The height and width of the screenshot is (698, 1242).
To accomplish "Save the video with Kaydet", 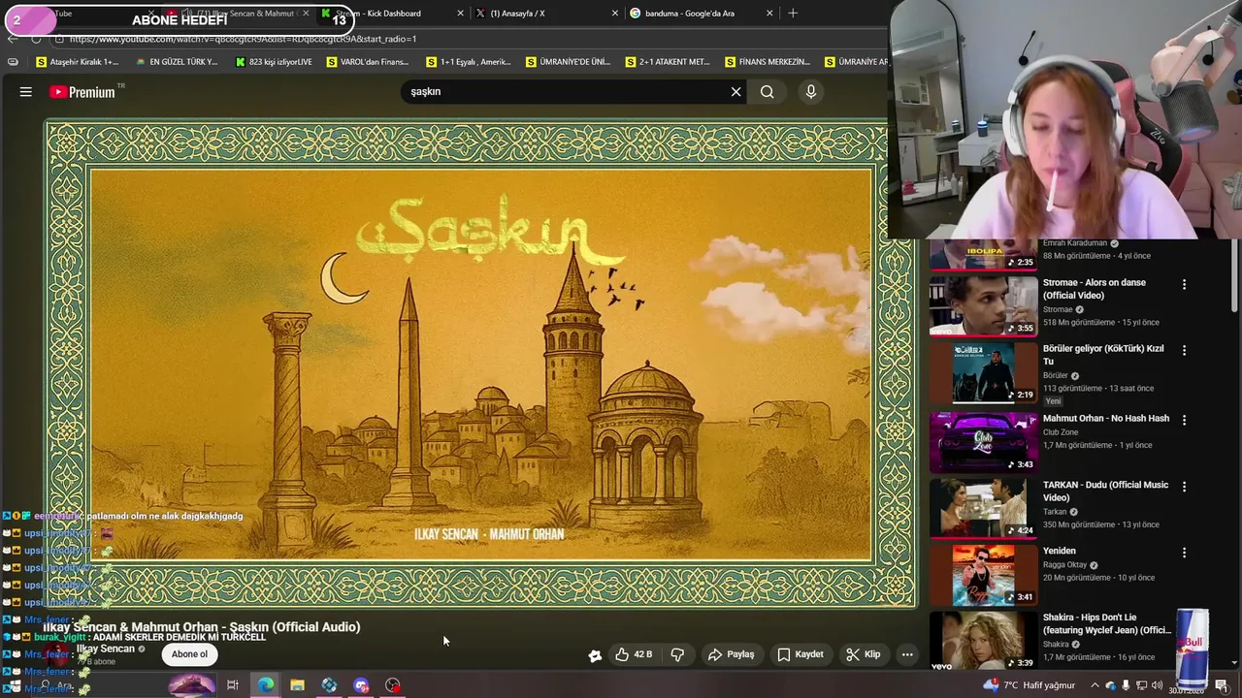I will pyautogui.click(x=801, y=654).
